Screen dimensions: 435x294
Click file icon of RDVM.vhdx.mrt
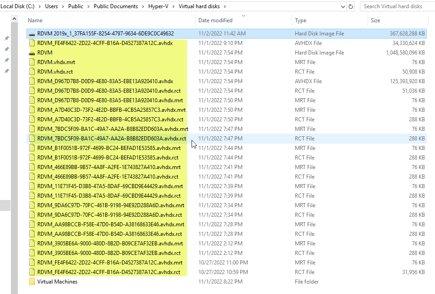coord(32,62)
